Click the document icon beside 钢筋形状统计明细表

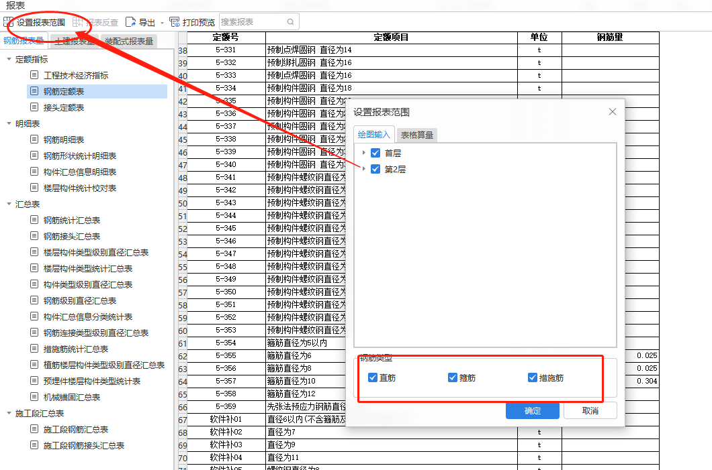(x=34, y=156)
